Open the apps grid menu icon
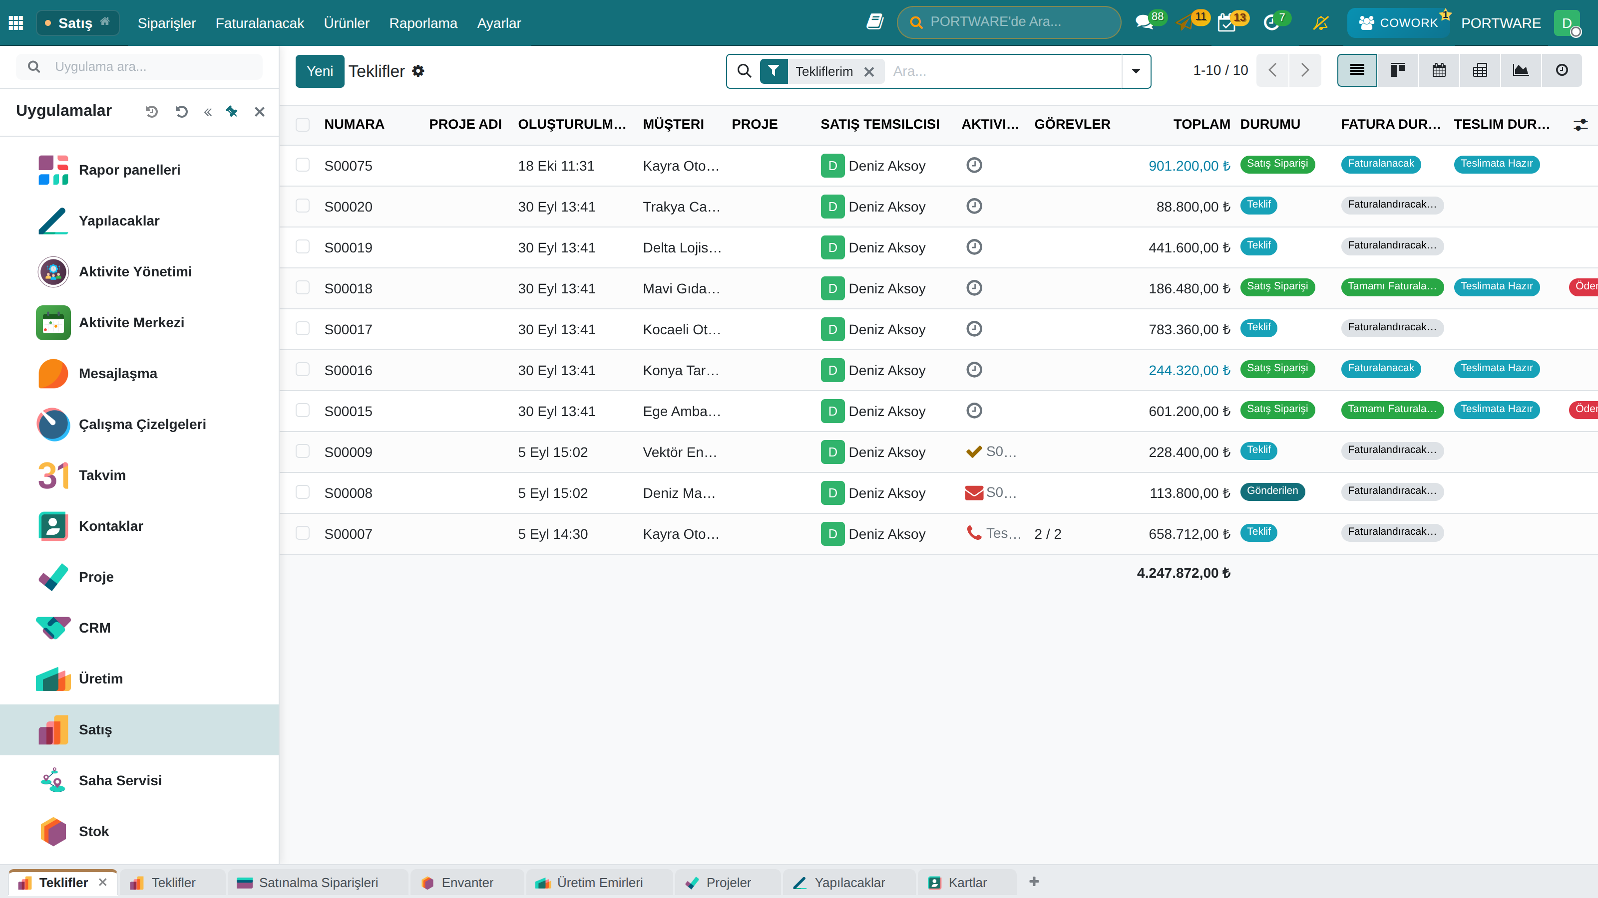Image resolution: width=1598 pixels, height=898 pixels. pos(16,23)
